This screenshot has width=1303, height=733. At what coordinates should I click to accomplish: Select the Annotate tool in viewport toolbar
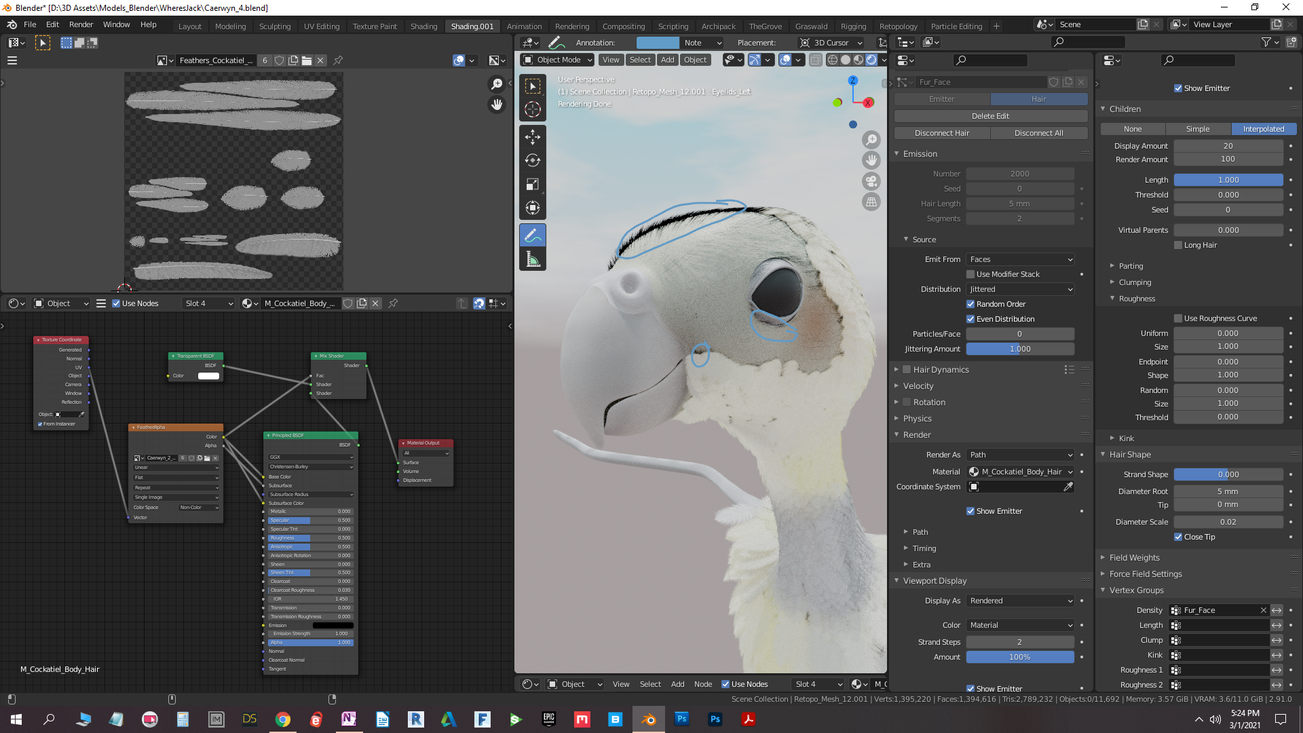533,236
